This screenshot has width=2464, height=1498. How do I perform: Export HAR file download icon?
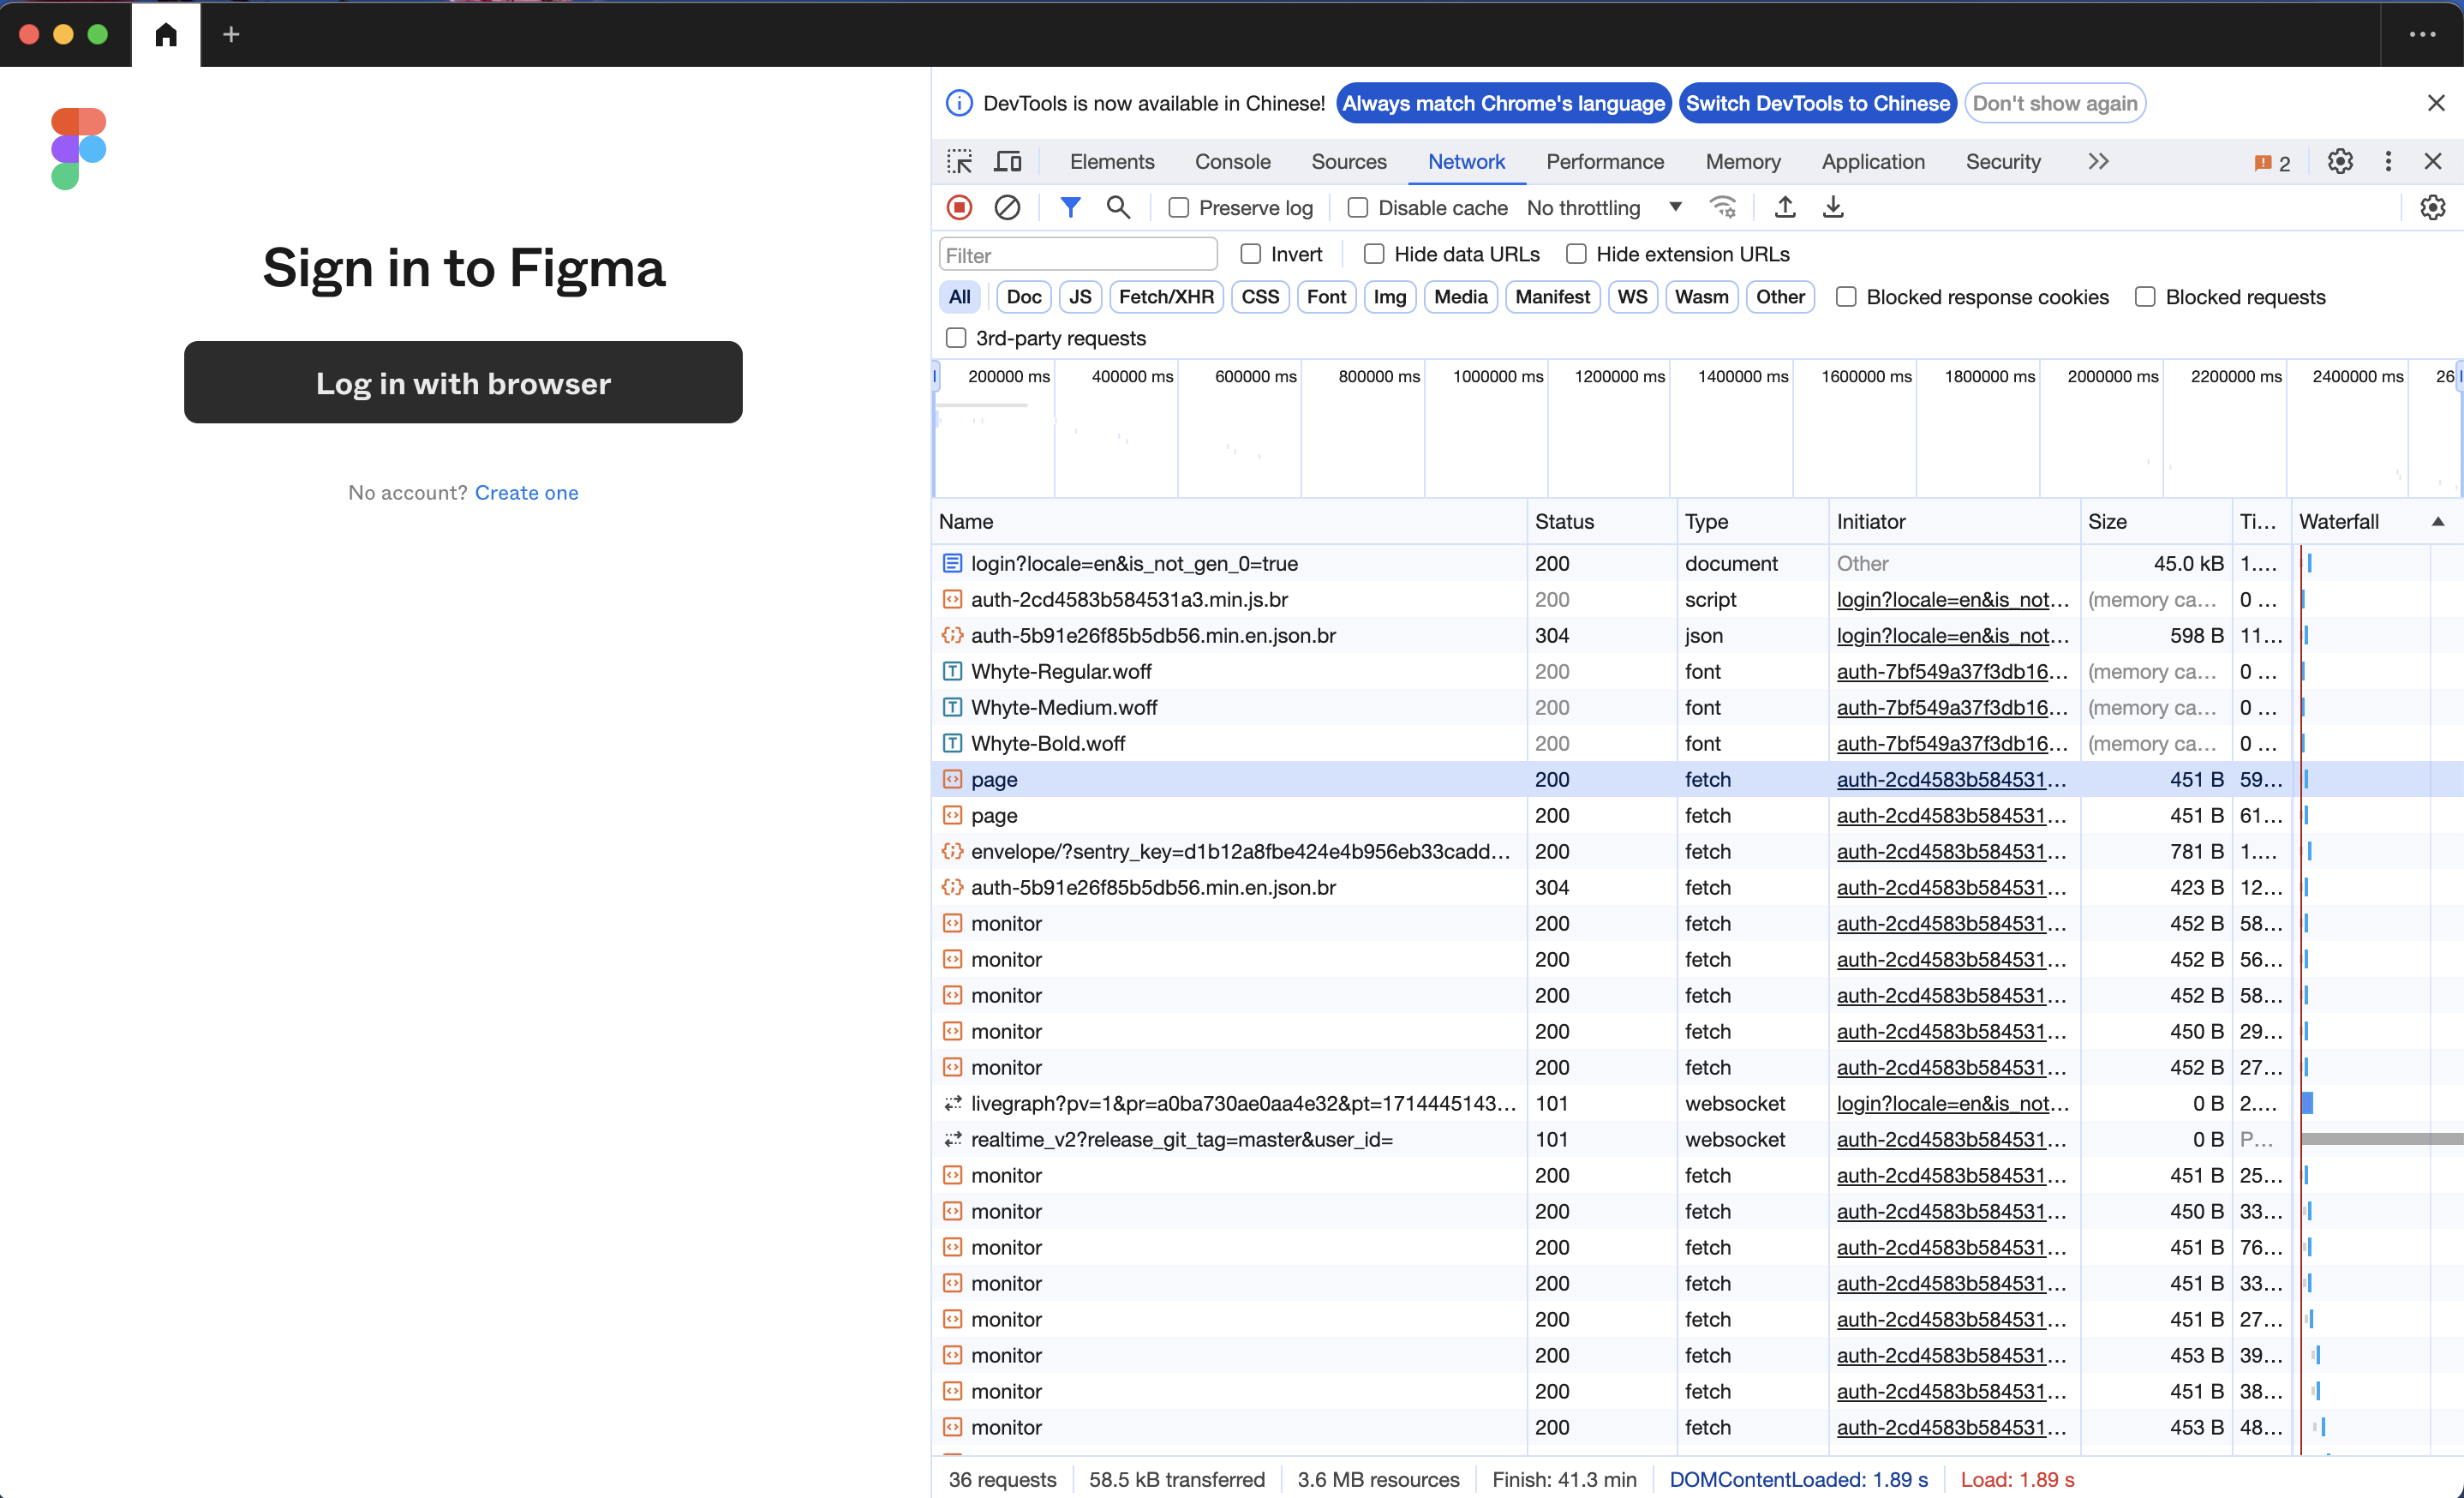(x=1833, y=207)
